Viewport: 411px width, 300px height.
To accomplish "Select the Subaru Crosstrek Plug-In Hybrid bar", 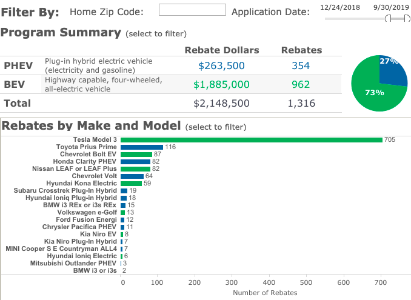I will pos(124,191).
